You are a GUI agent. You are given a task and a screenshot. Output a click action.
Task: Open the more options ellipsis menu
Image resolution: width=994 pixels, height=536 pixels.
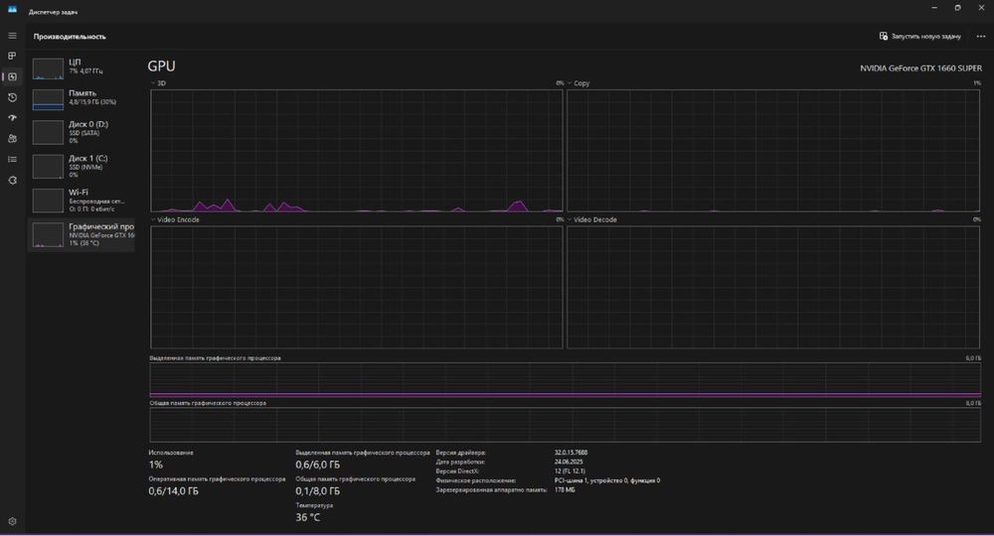pos(981,37)
